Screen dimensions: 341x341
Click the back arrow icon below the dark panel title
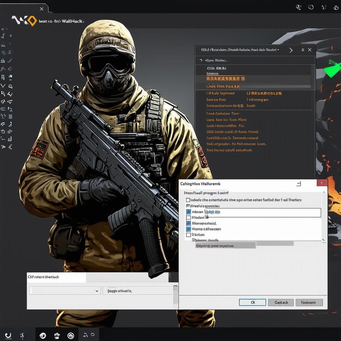click(200, 61)
